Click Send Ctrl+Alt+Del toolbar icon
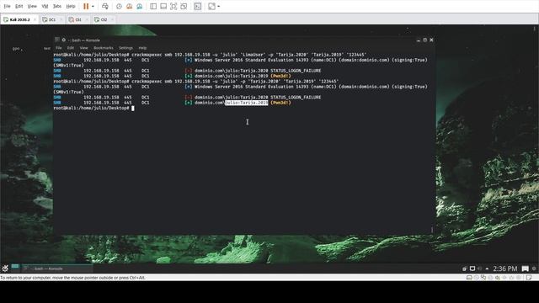Viewport: 539px width, 303px height. pyautogui.click(x=105, y=6)
